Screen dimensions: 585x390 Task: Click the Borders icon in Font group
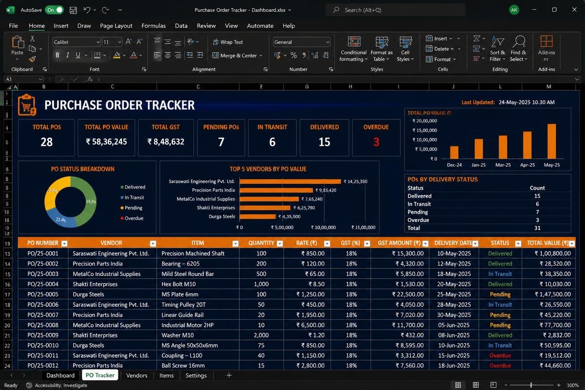(x=97, y=56)
